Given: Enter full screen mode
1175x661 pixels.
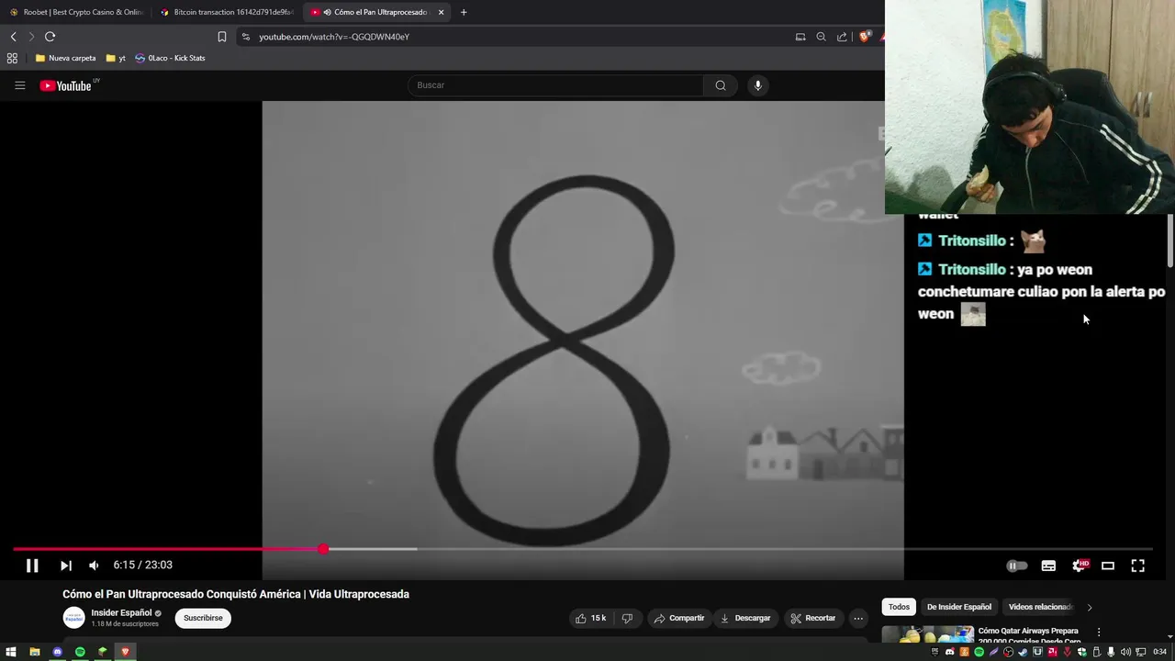Looking at the screenshot, I should point(1137,566).
